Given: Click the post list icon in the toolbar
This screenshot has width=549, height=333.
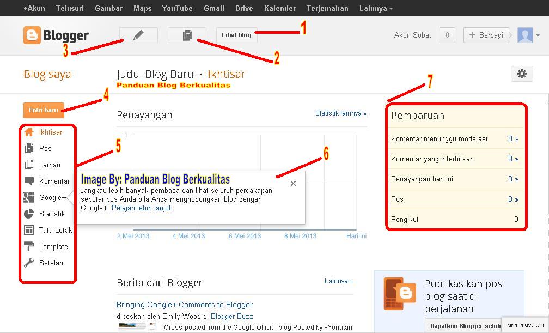Looking at the screenshot, I should (x=187, y=35).
